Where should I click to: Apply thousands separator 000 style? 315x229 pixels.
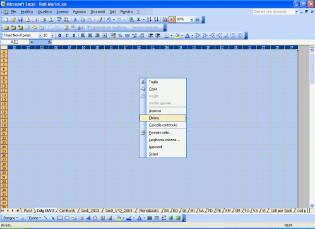tap(127, 35)
